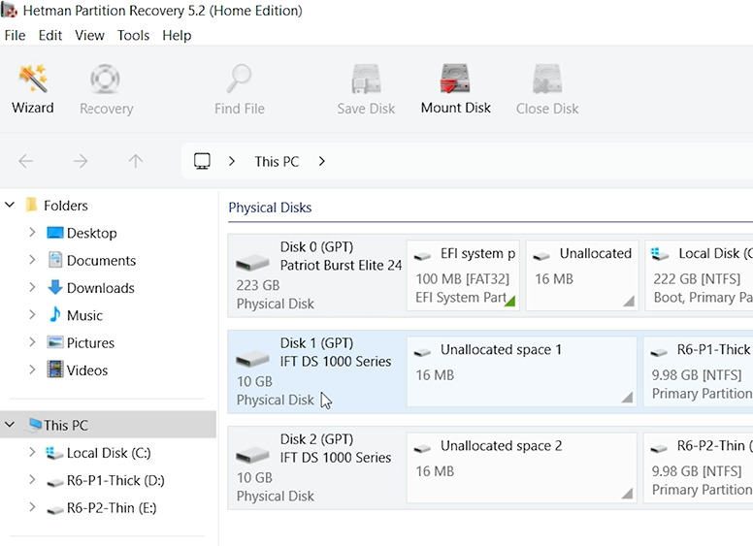Click the This PC monitor icon in tree
This screenshot has width=753, height=546.
[35, 425]
